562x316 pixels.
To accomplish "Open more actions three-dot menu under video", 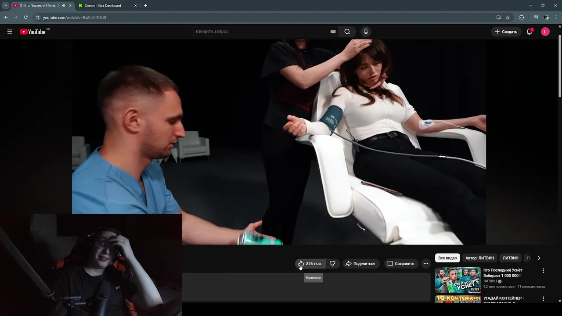I will pos(425,264).
